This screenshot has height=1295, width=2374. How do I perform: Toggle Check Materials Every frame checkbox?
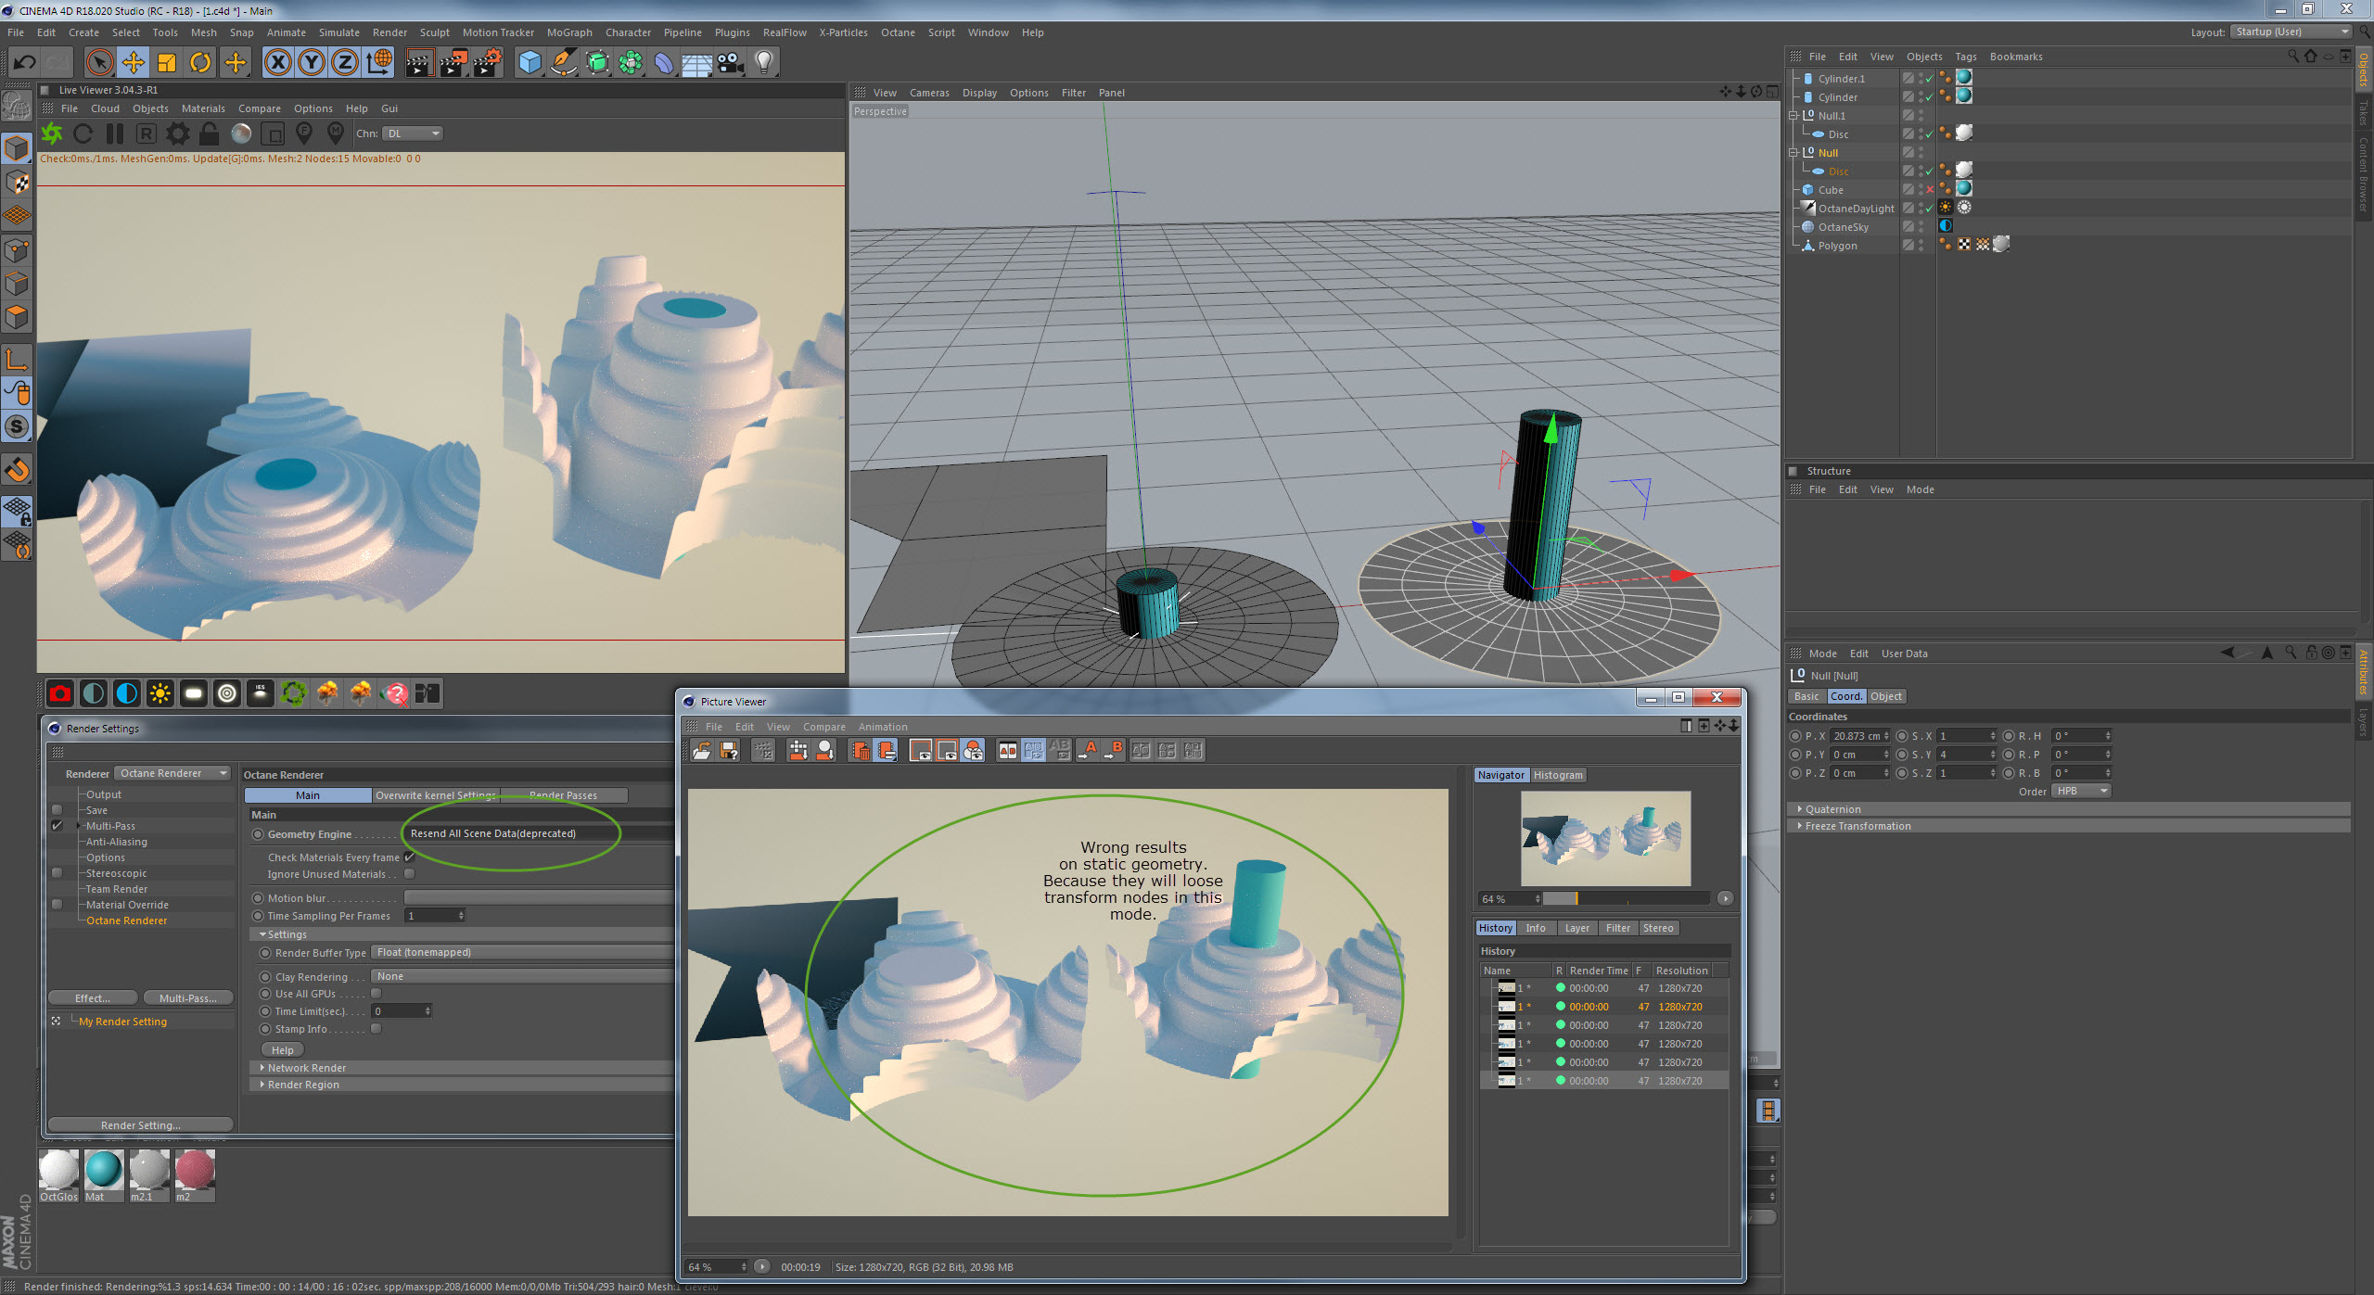pos(409,857)
